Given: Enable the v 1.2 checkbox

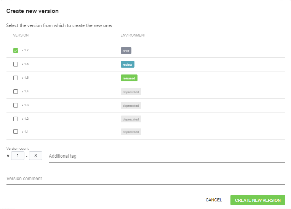Looking at the screenshot, I should 16,119.
